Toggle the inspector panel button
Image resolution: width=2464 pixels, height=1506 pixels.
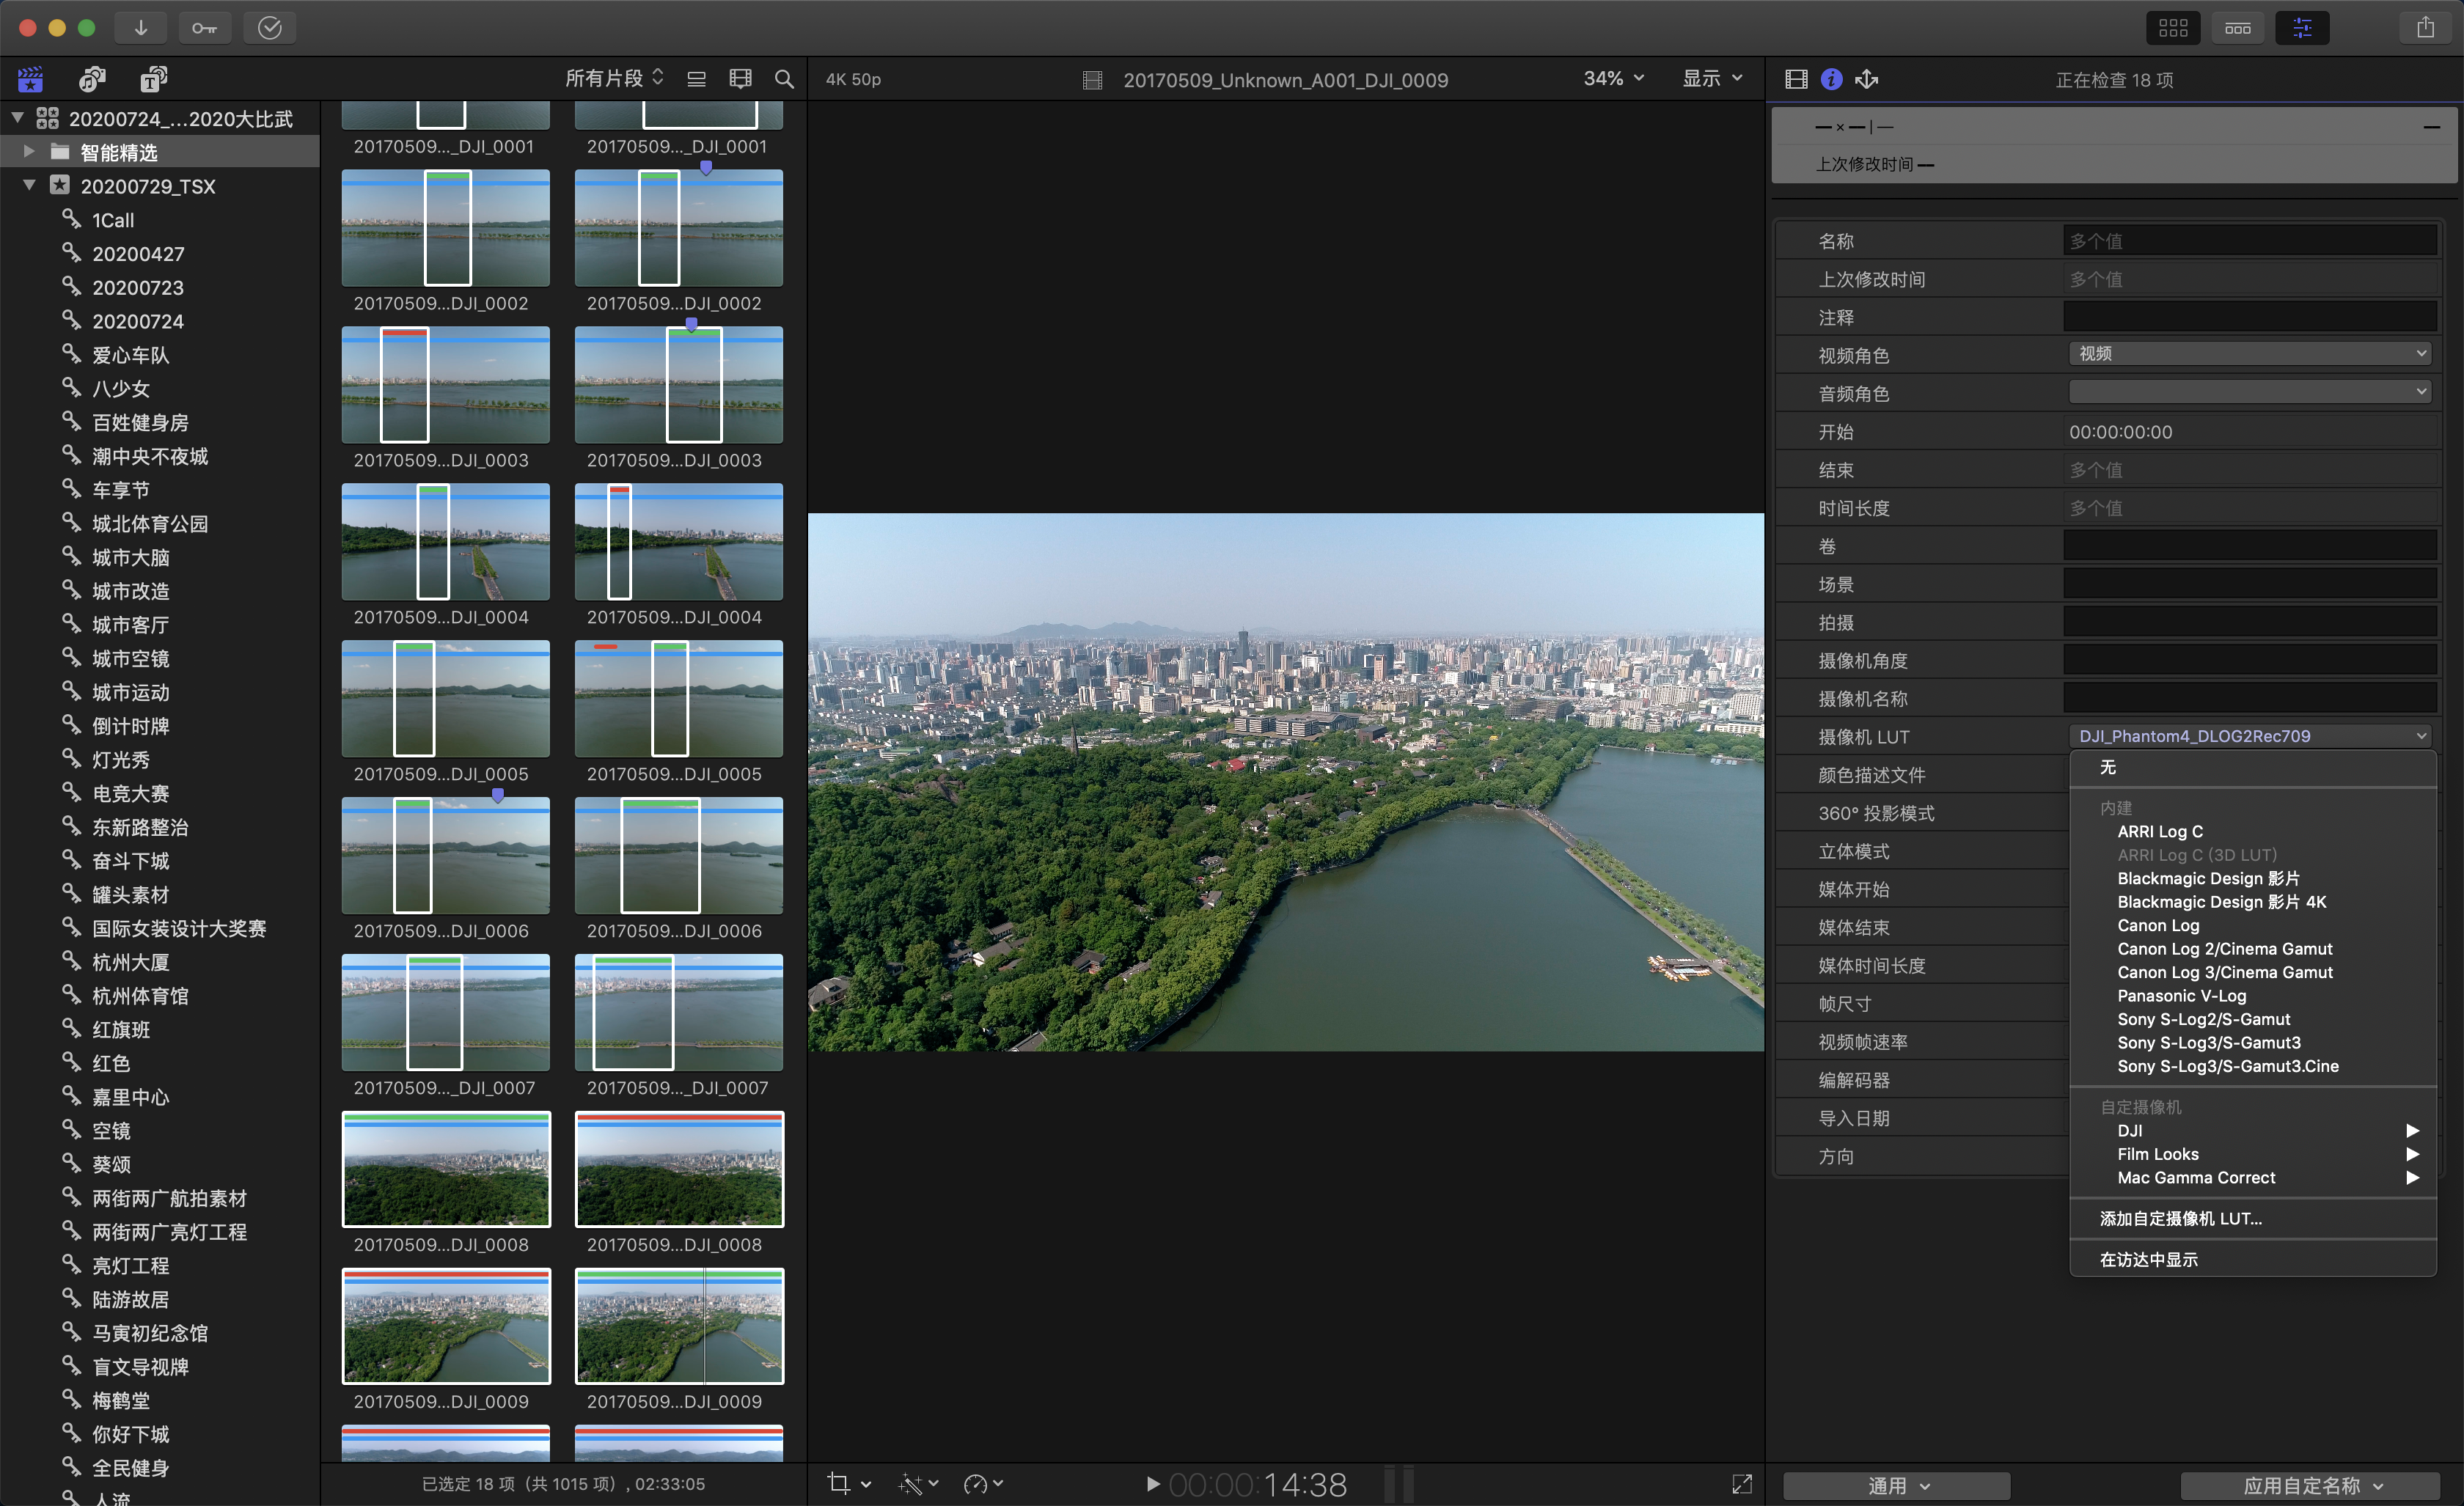[x=2301, y=28]
